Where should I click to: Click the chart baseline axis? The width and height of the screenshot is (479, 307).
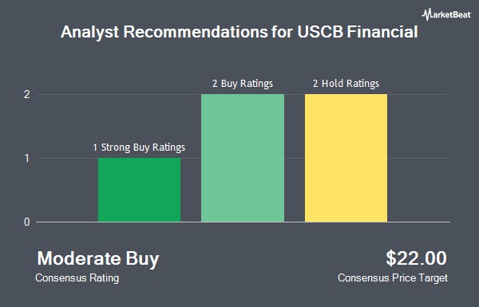point(243,222)
